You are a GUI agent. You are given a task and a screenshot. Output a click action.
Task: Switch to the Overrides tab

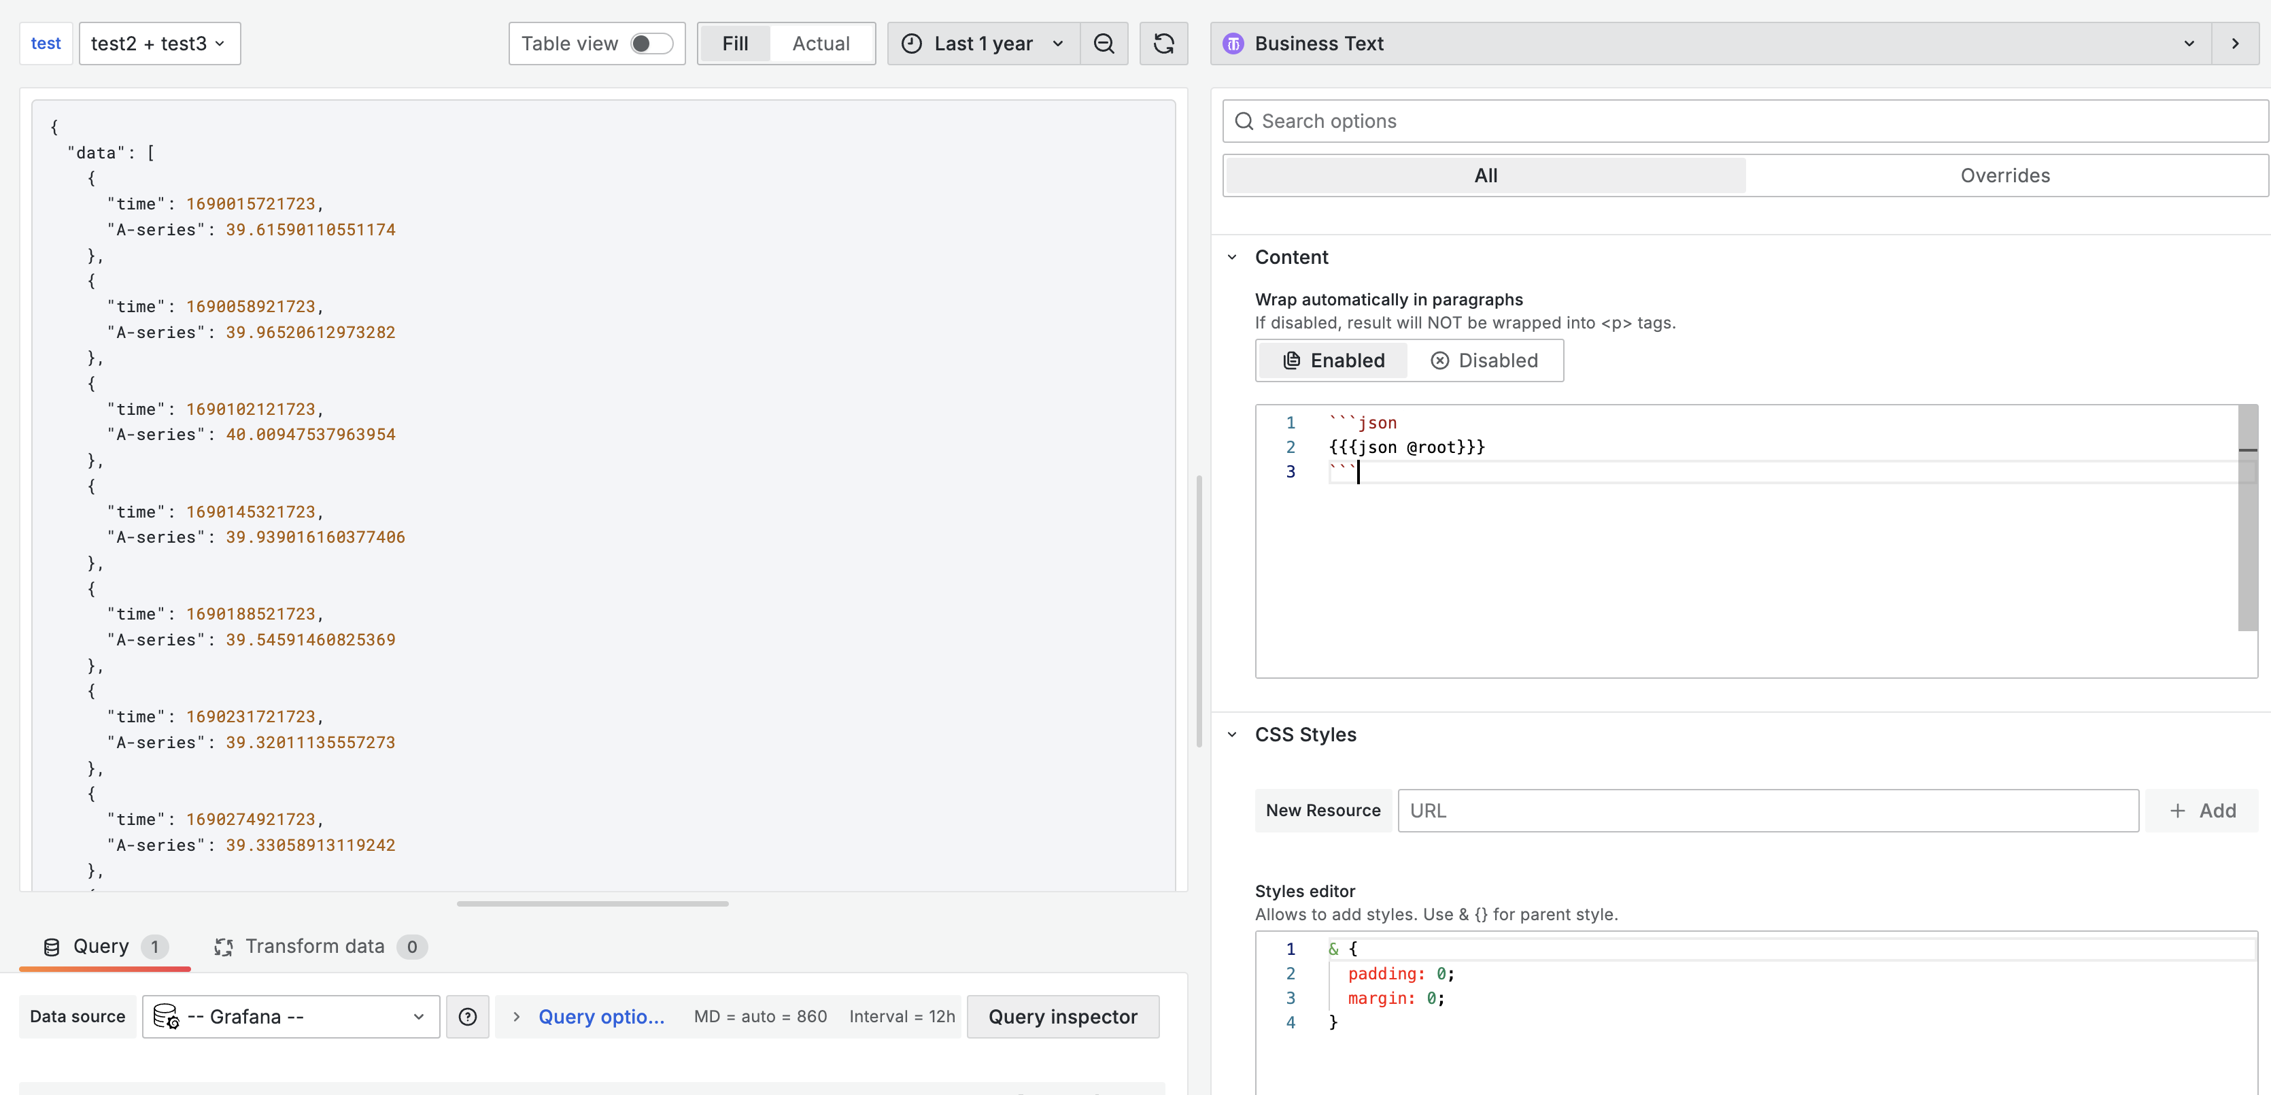click(x=2004, y=175)
